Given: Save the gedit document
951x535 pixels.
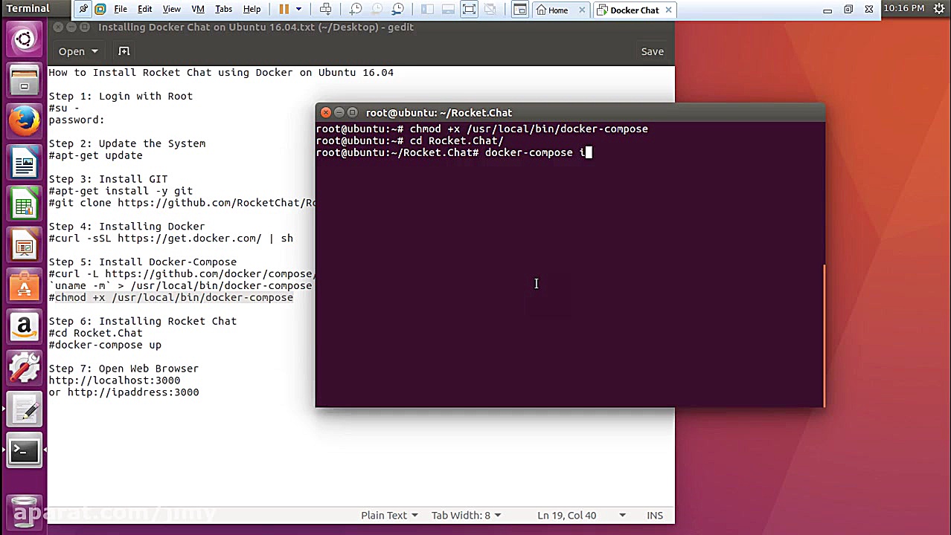Looking at the screenshot, I should (653, 51).
